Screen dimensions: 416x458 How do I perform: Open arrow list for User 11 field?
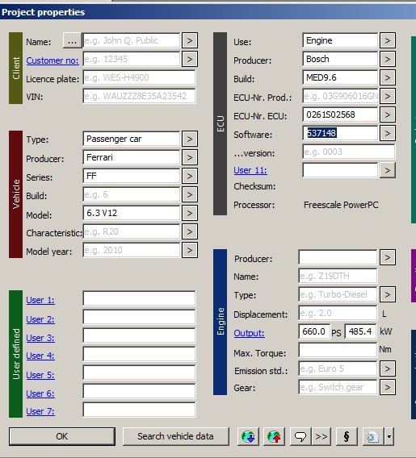tap(388, 170)
